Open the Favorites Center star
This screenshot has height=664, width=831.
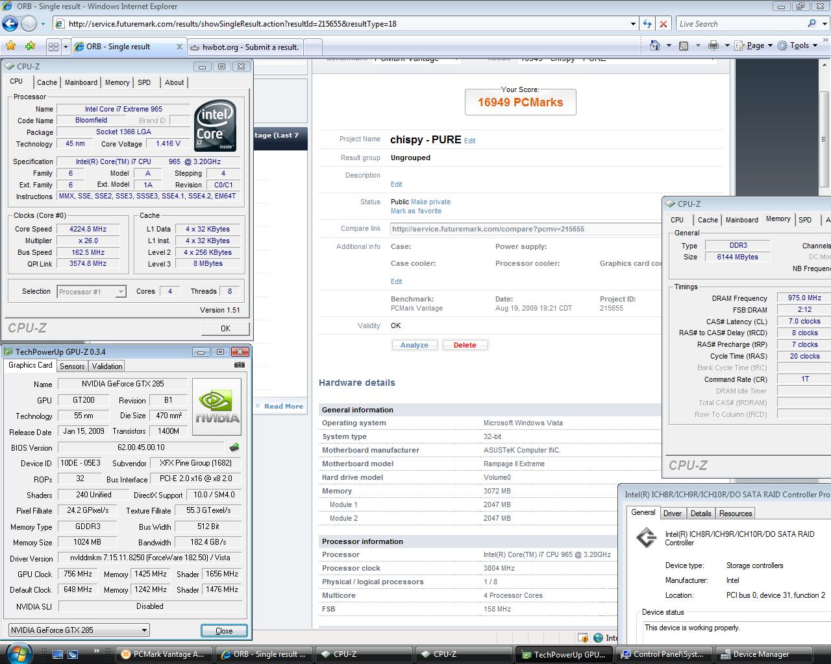(10, 46)
